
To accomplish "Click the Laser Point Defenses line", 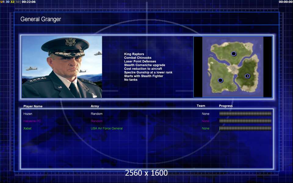I will [x=140, y=61].
